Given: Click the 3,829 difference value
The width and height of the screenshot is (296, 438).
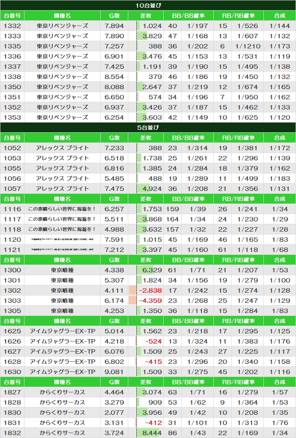Looking at the screenshot, I should click(x=152, y=36).
